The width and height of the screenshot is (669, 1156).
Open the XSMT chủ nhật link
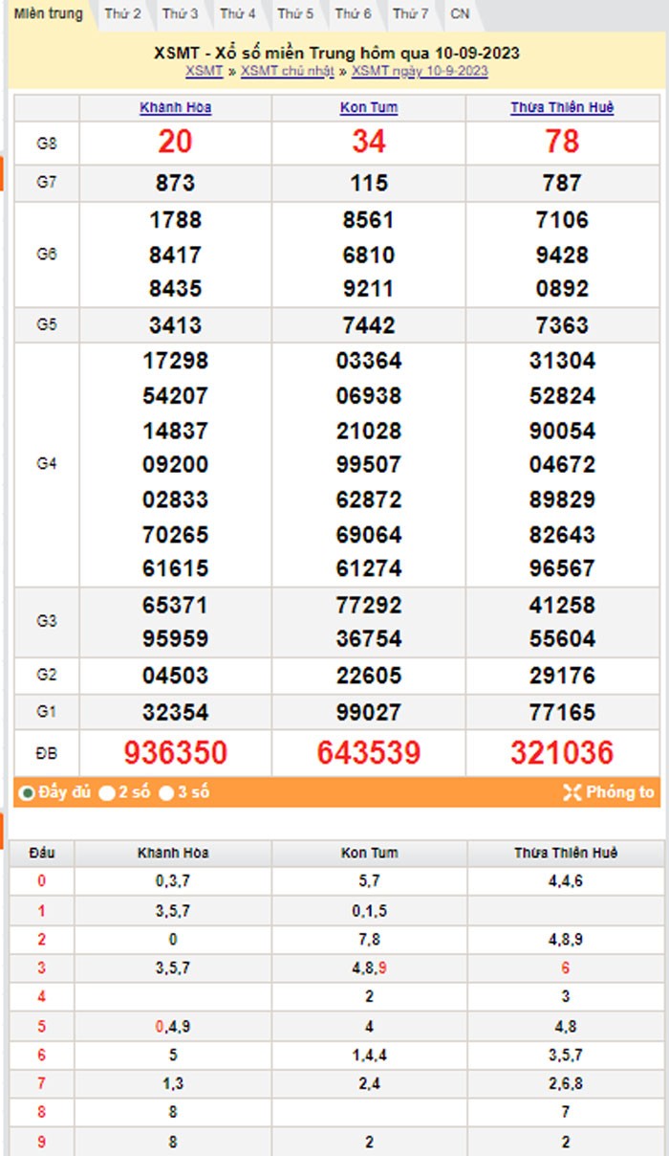pyautogui.click(x=287, y=72)
